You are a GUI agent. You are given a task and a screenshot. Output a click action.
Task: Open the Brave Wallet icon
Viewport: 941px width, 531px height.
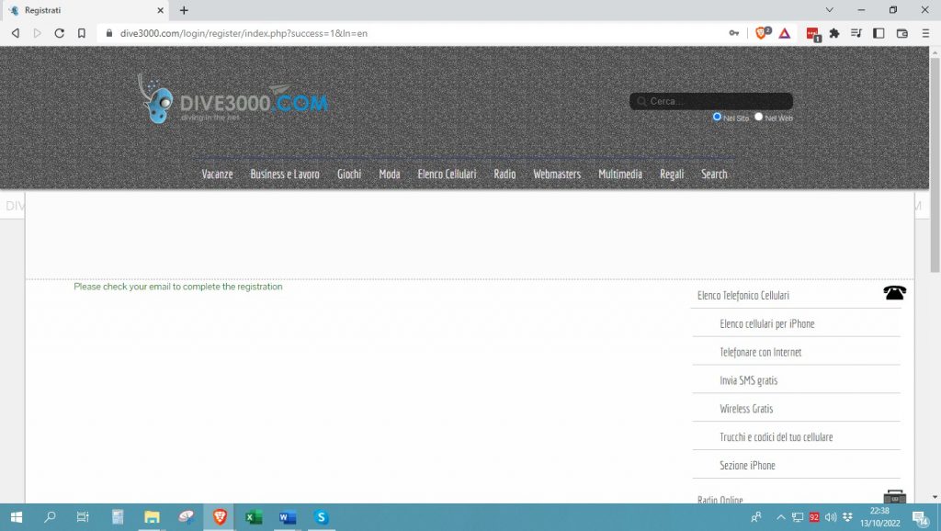(901, 33)
